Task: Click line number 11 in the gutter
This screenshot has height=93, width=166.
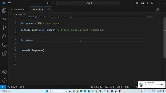Action: click(15, 50)
